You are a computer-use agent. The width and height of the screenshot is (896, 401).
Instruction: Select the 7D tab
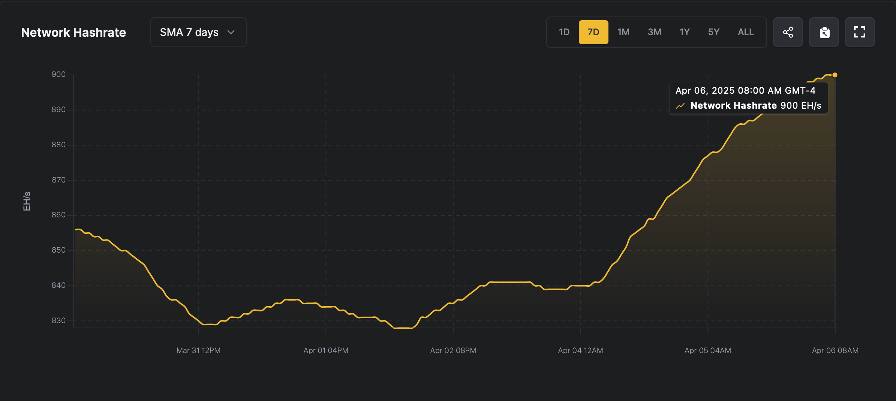pos(593,32)
